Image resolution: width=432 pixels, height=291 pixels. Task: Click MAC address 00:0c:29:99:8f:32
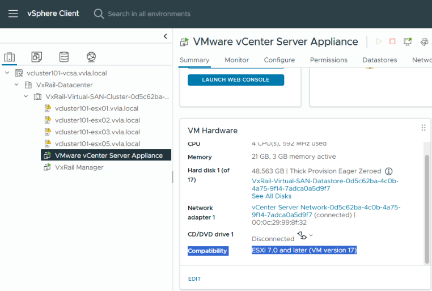tap(279, 222)
